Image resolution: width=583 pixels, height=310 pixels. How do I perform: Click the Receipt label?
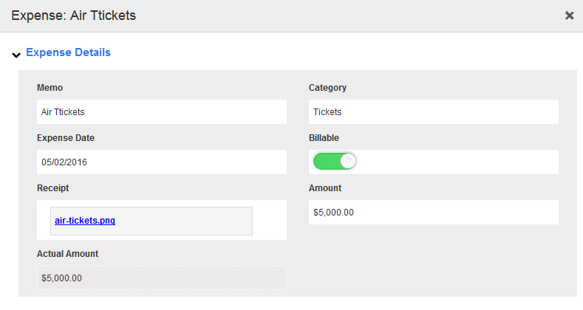coord(52,188)
